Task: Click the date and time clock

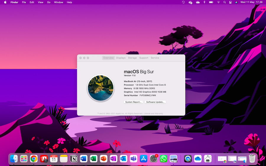Action: (x=252, y=2)
